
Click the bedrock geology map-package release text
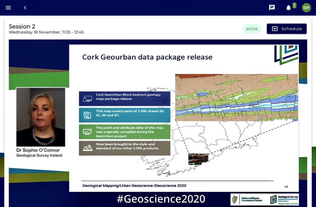coord(128,97)
